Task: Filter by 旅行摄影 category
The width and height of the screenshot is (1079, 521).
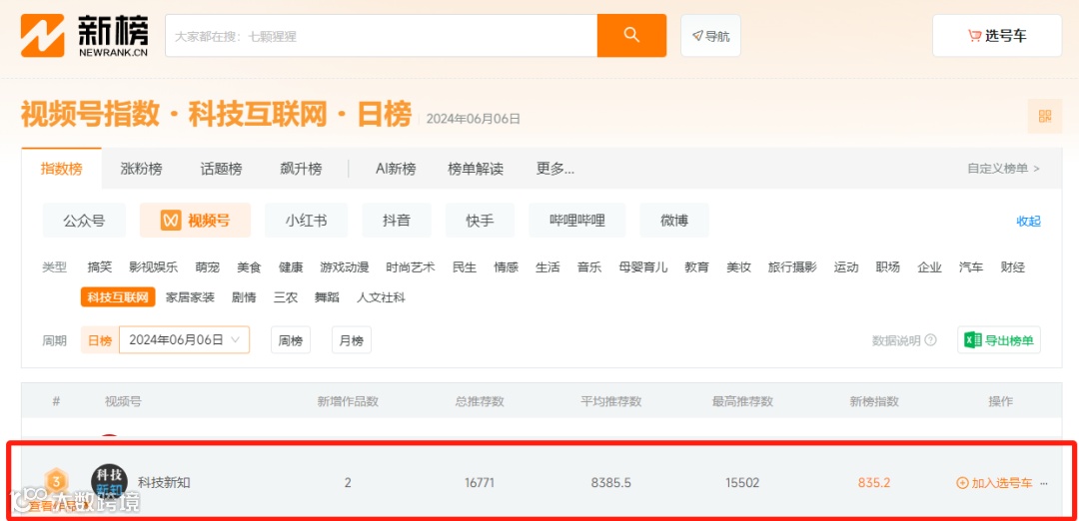Action: pyautogui.click(x=792, y=267)
